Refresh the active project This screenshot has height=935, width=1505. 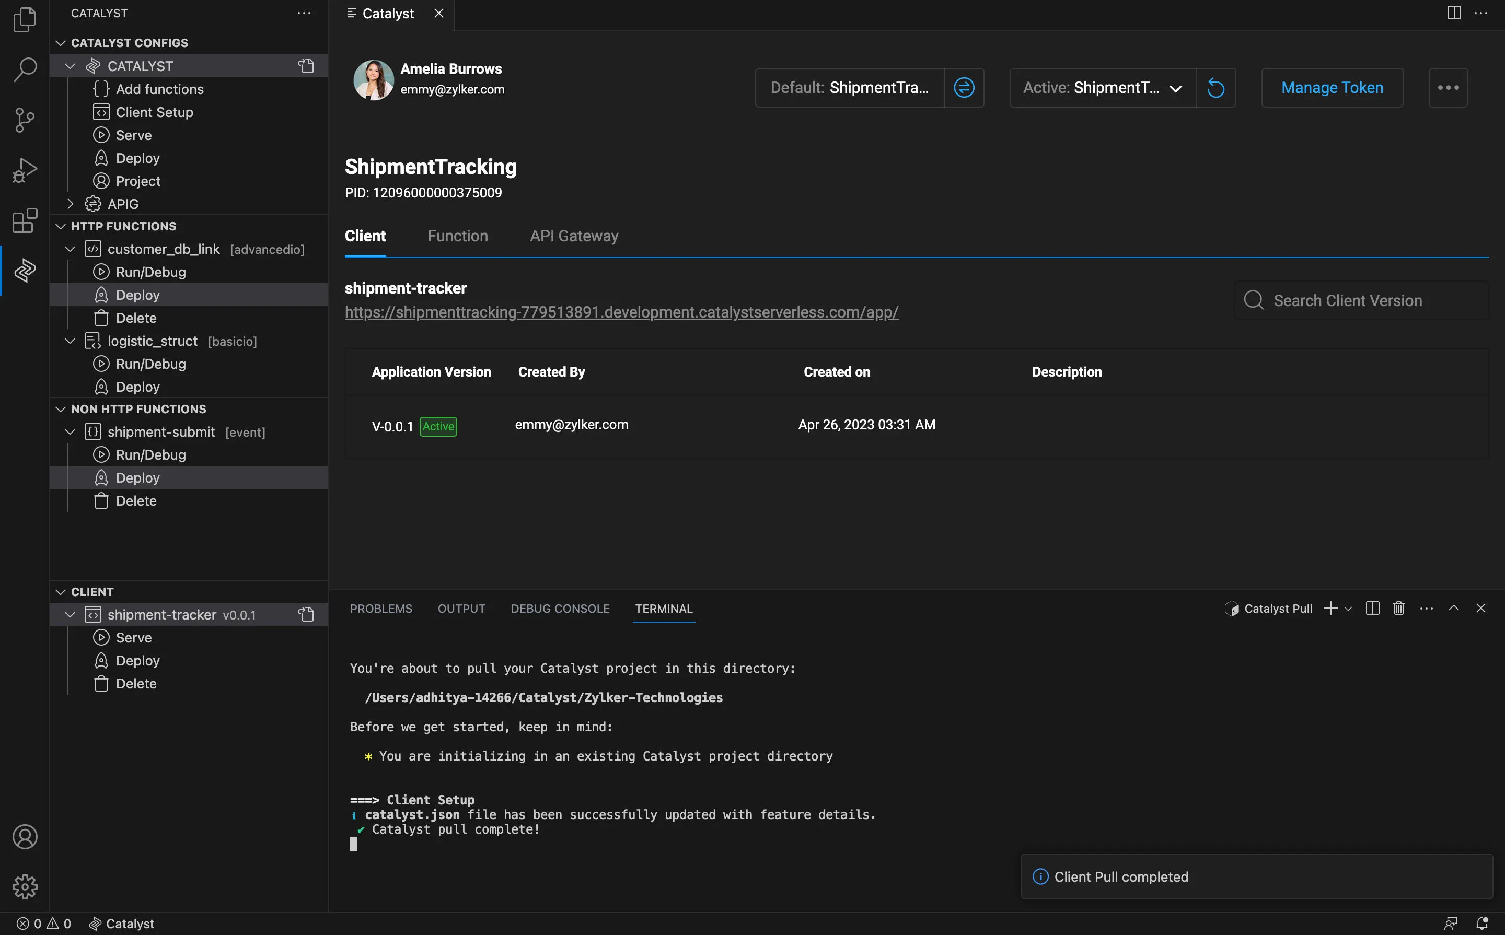[x=1215, y=88]
